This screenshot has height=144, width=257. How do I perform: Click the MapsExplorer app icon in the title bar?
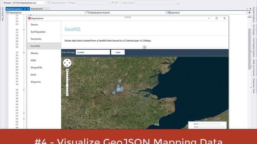(29, 18)
